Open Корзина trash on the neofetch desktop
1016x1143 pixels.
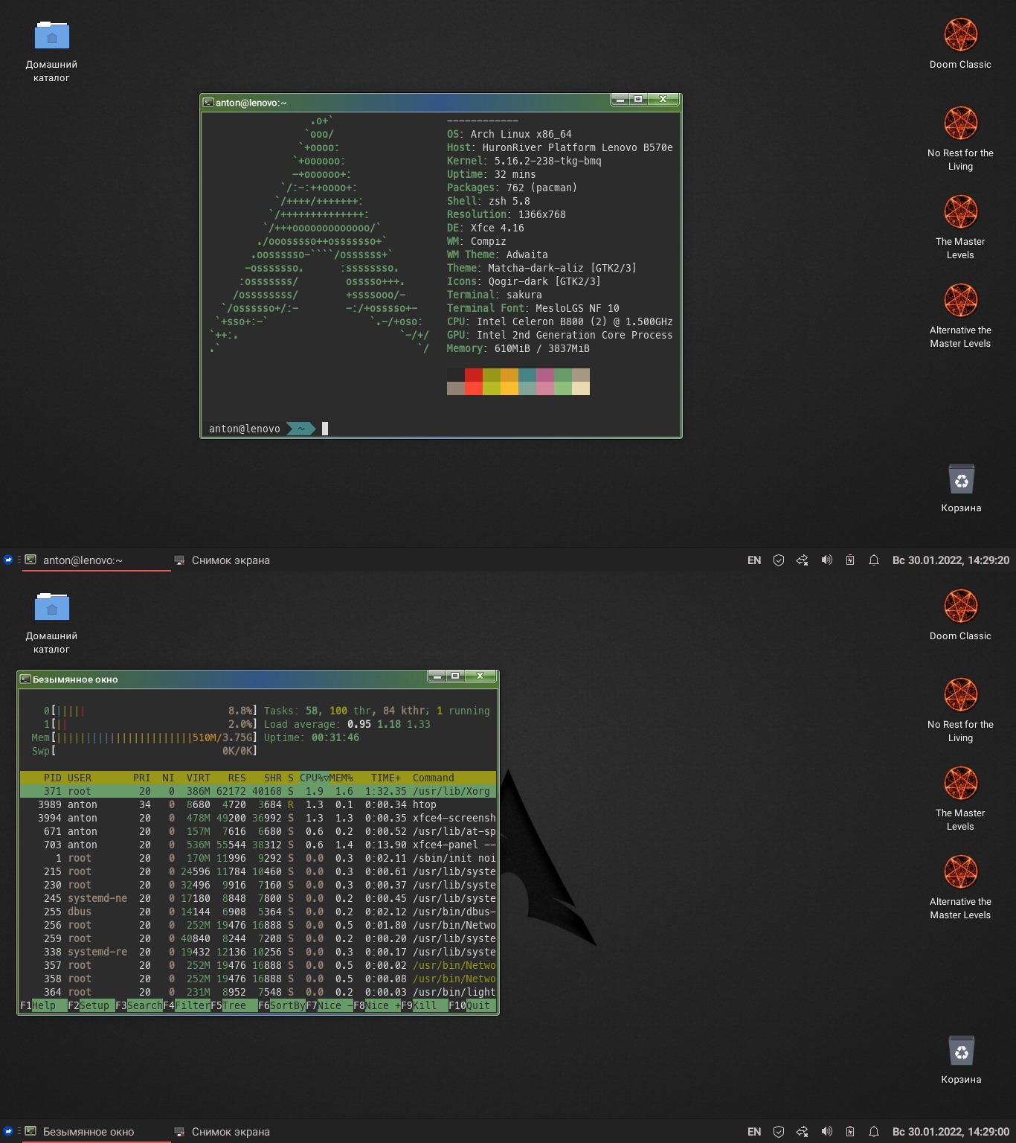pos(961,488)
